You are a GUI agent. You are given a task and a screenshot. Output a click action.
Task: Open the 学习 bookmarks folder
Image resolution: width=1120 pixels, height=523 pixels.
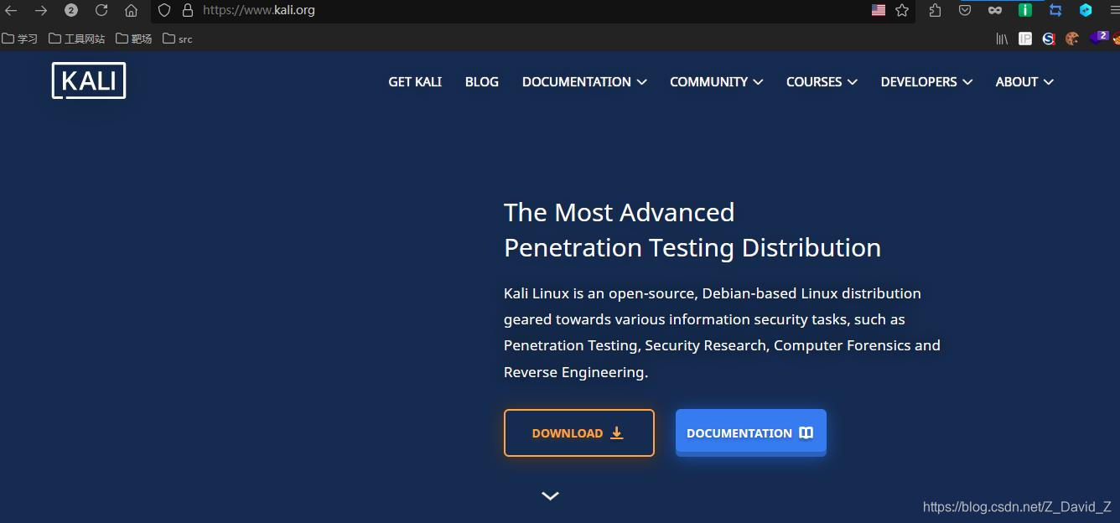(20, 39)
